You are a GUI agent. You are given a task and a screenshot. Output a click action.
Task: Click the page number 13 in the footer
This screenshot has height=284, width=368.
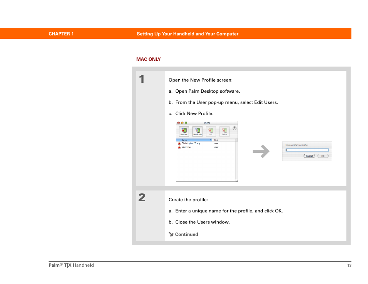(349, 266)
